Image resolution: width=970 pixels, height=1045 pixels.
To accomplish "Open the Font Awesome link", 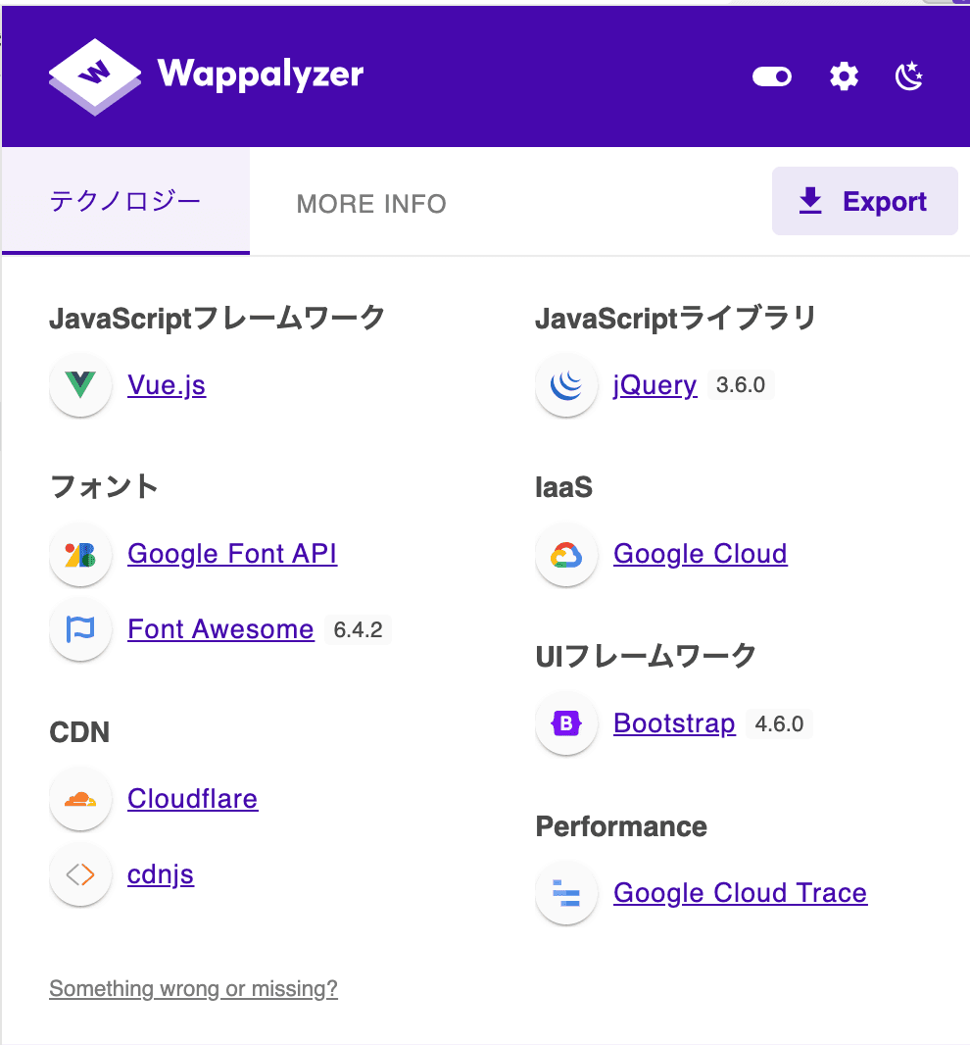I will 220,629.
